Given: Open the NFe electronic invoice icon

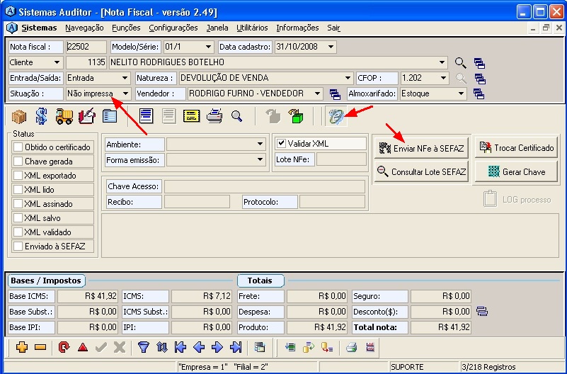Looking at the screenshot, I should point(336,116).
